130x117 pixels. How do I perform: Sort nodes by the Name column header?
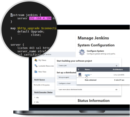[88, 69]
